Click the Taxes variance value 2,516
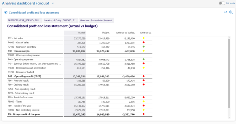Screen dimensions: 236x124 [132, 102]
